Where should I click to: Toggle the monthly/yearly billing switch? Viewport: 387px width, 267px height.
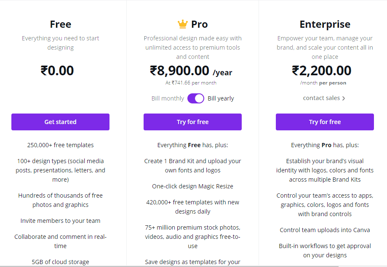[196, 98]
